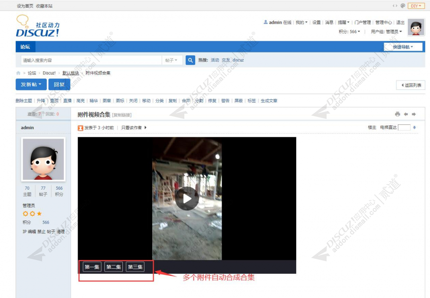
Task: Click the admin user icon in the top bar
Action: coord(266,22)
